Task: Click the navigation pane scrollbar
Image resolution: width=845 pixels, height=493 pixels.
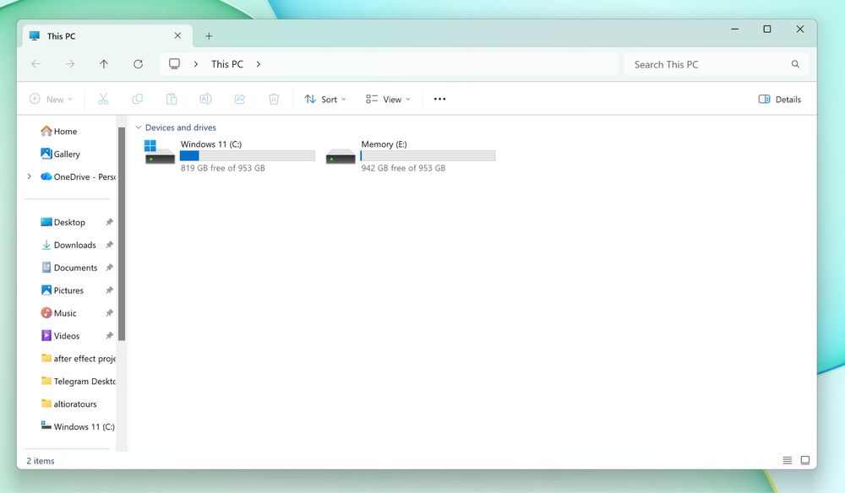Action: [x=121, y=234]
